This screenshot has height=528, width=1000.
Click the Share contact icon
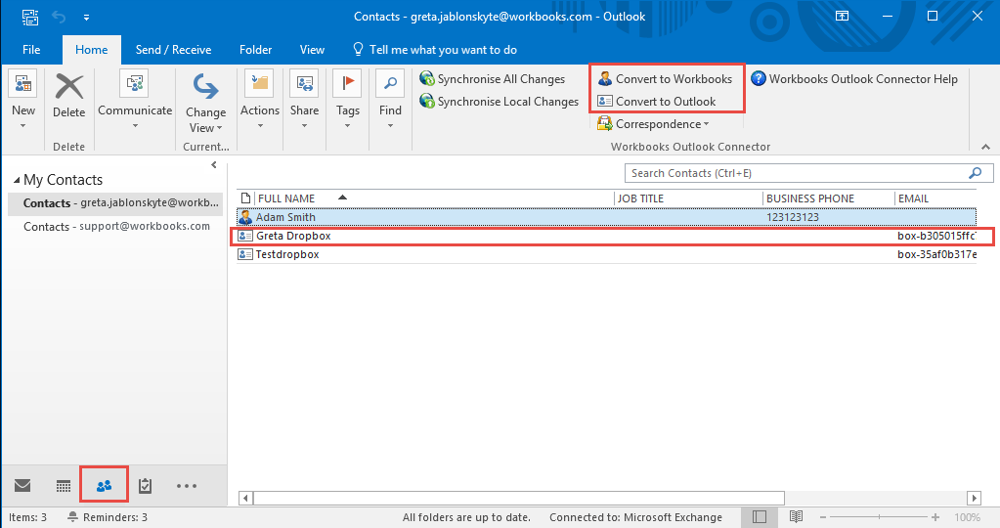point(304,83)
